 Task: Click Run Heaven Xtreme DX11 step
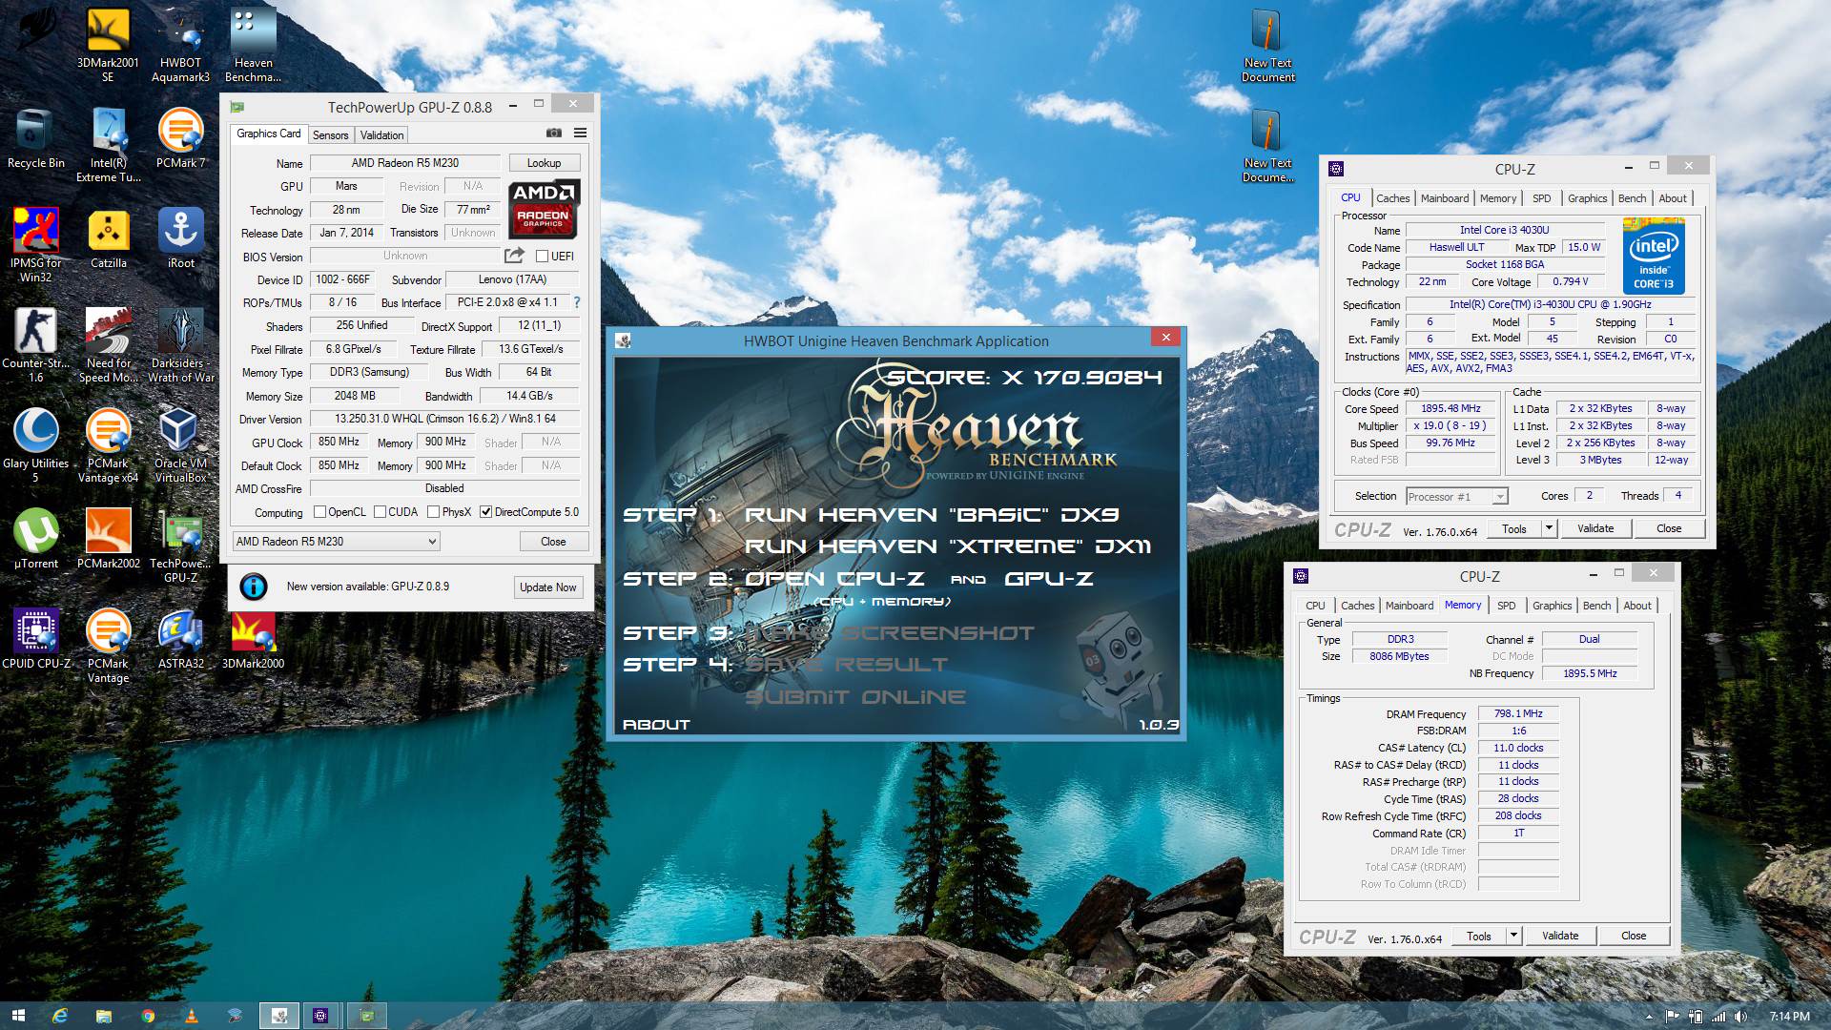(948, 546)
